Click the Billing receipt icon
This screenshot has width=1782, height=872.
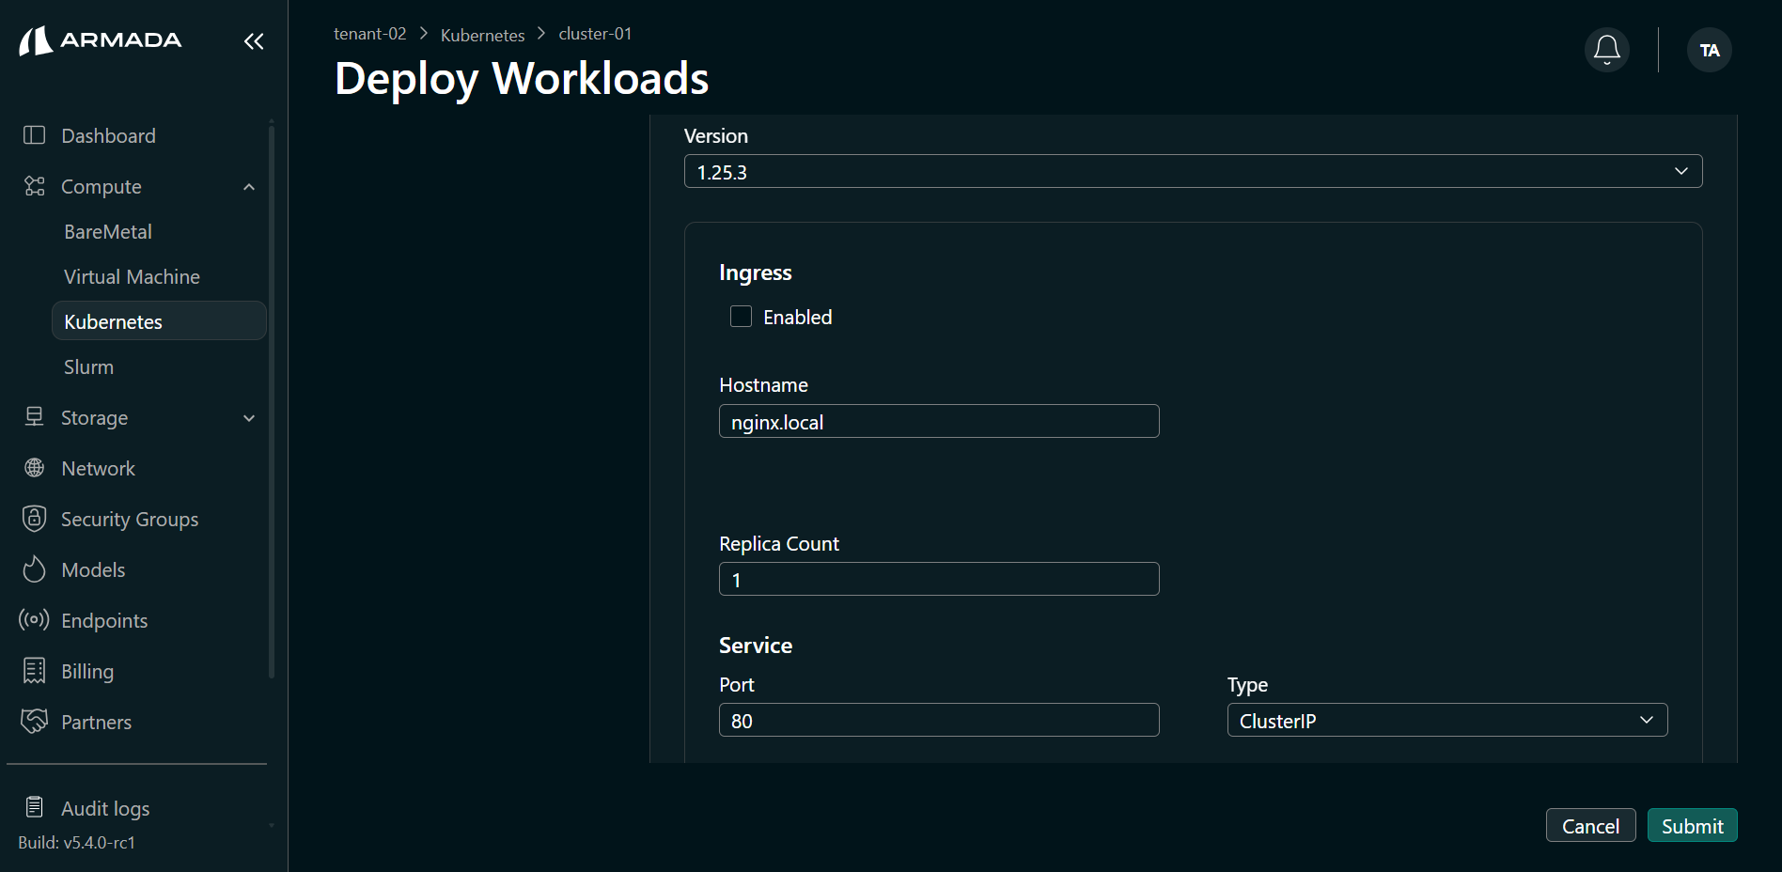click(34, 671)
